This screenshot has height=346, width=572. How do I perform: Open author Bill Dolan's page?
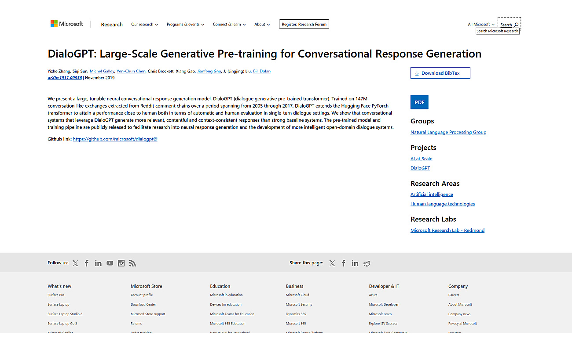coord(262,71)
